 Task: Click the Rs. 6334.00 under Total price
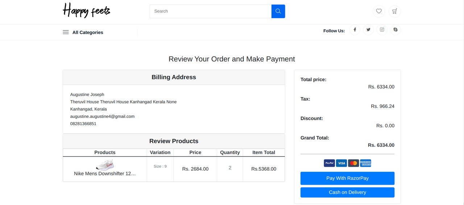381,87
